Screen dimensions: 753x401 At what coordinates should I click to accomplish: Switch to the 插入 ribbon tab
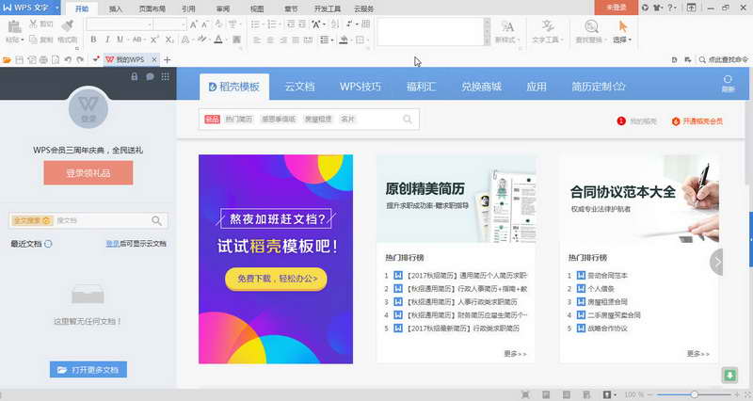(115, 8)
